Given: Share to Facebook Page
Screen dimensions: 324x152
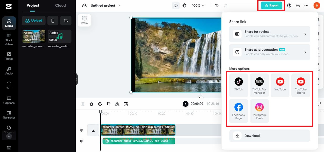Looking at the screenshot, I should coord(239,111).
